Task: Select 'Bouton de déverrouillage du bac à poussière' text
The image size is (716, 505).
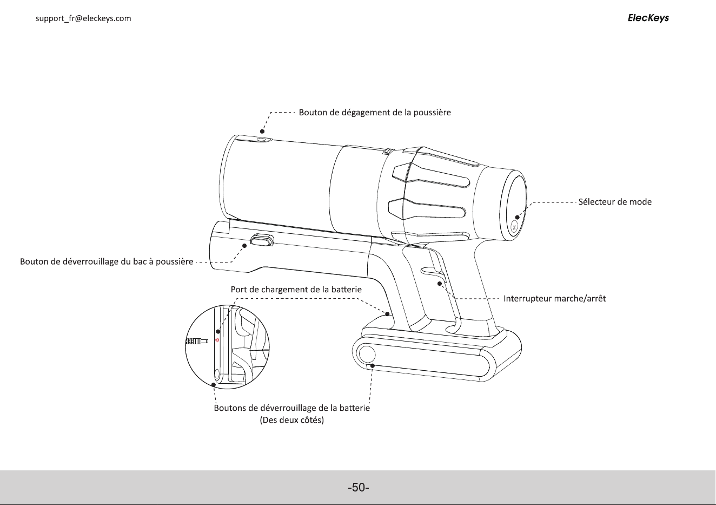Action: point(107,262)
